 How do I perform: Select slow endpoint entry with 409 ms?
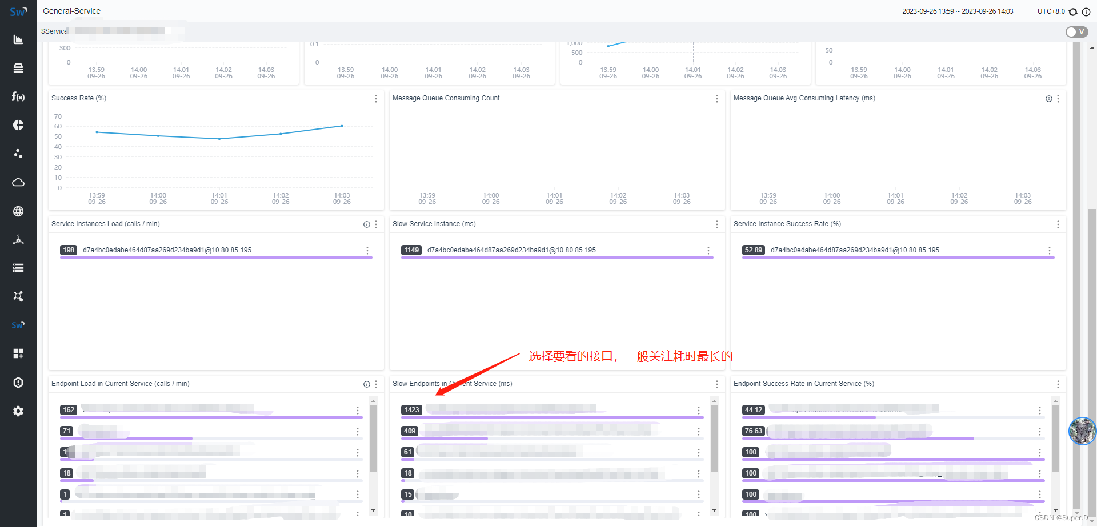[x=552, y=433]
